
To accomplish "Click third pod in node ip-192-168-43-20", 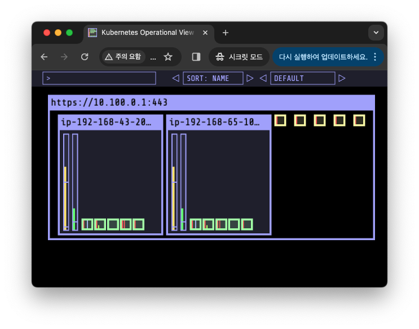I will point(113,224).
